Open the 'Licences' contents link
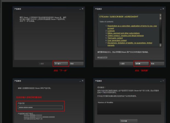 (x=111, y=31)
